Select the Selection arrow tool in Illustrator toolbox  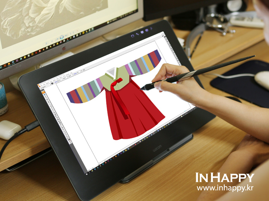(44, 95)
